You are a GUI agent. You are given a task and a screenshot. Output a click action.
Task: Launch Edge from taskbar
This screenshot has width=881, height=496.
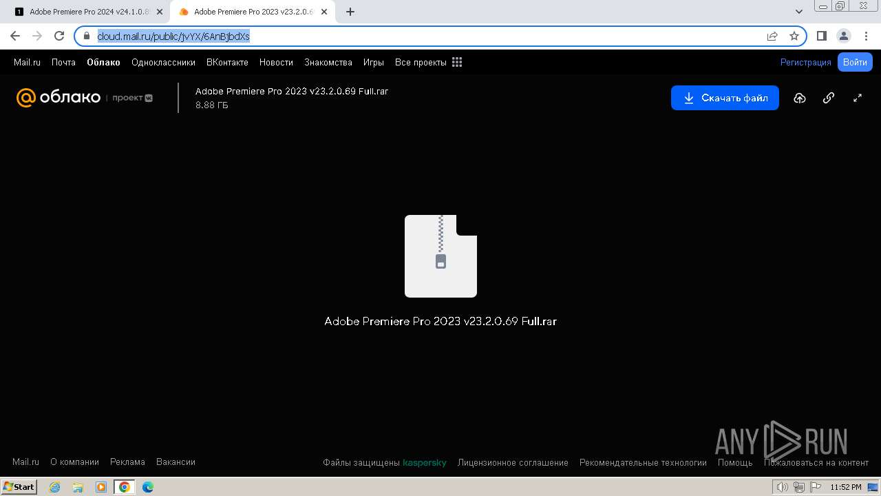(x=148, y=487)
